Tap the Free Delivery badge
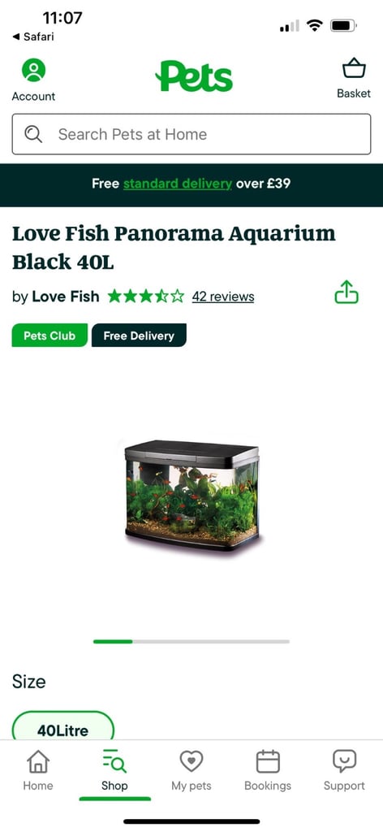This screenshot has width=383, height=832. pyautogui.click(x=139, y=336)
